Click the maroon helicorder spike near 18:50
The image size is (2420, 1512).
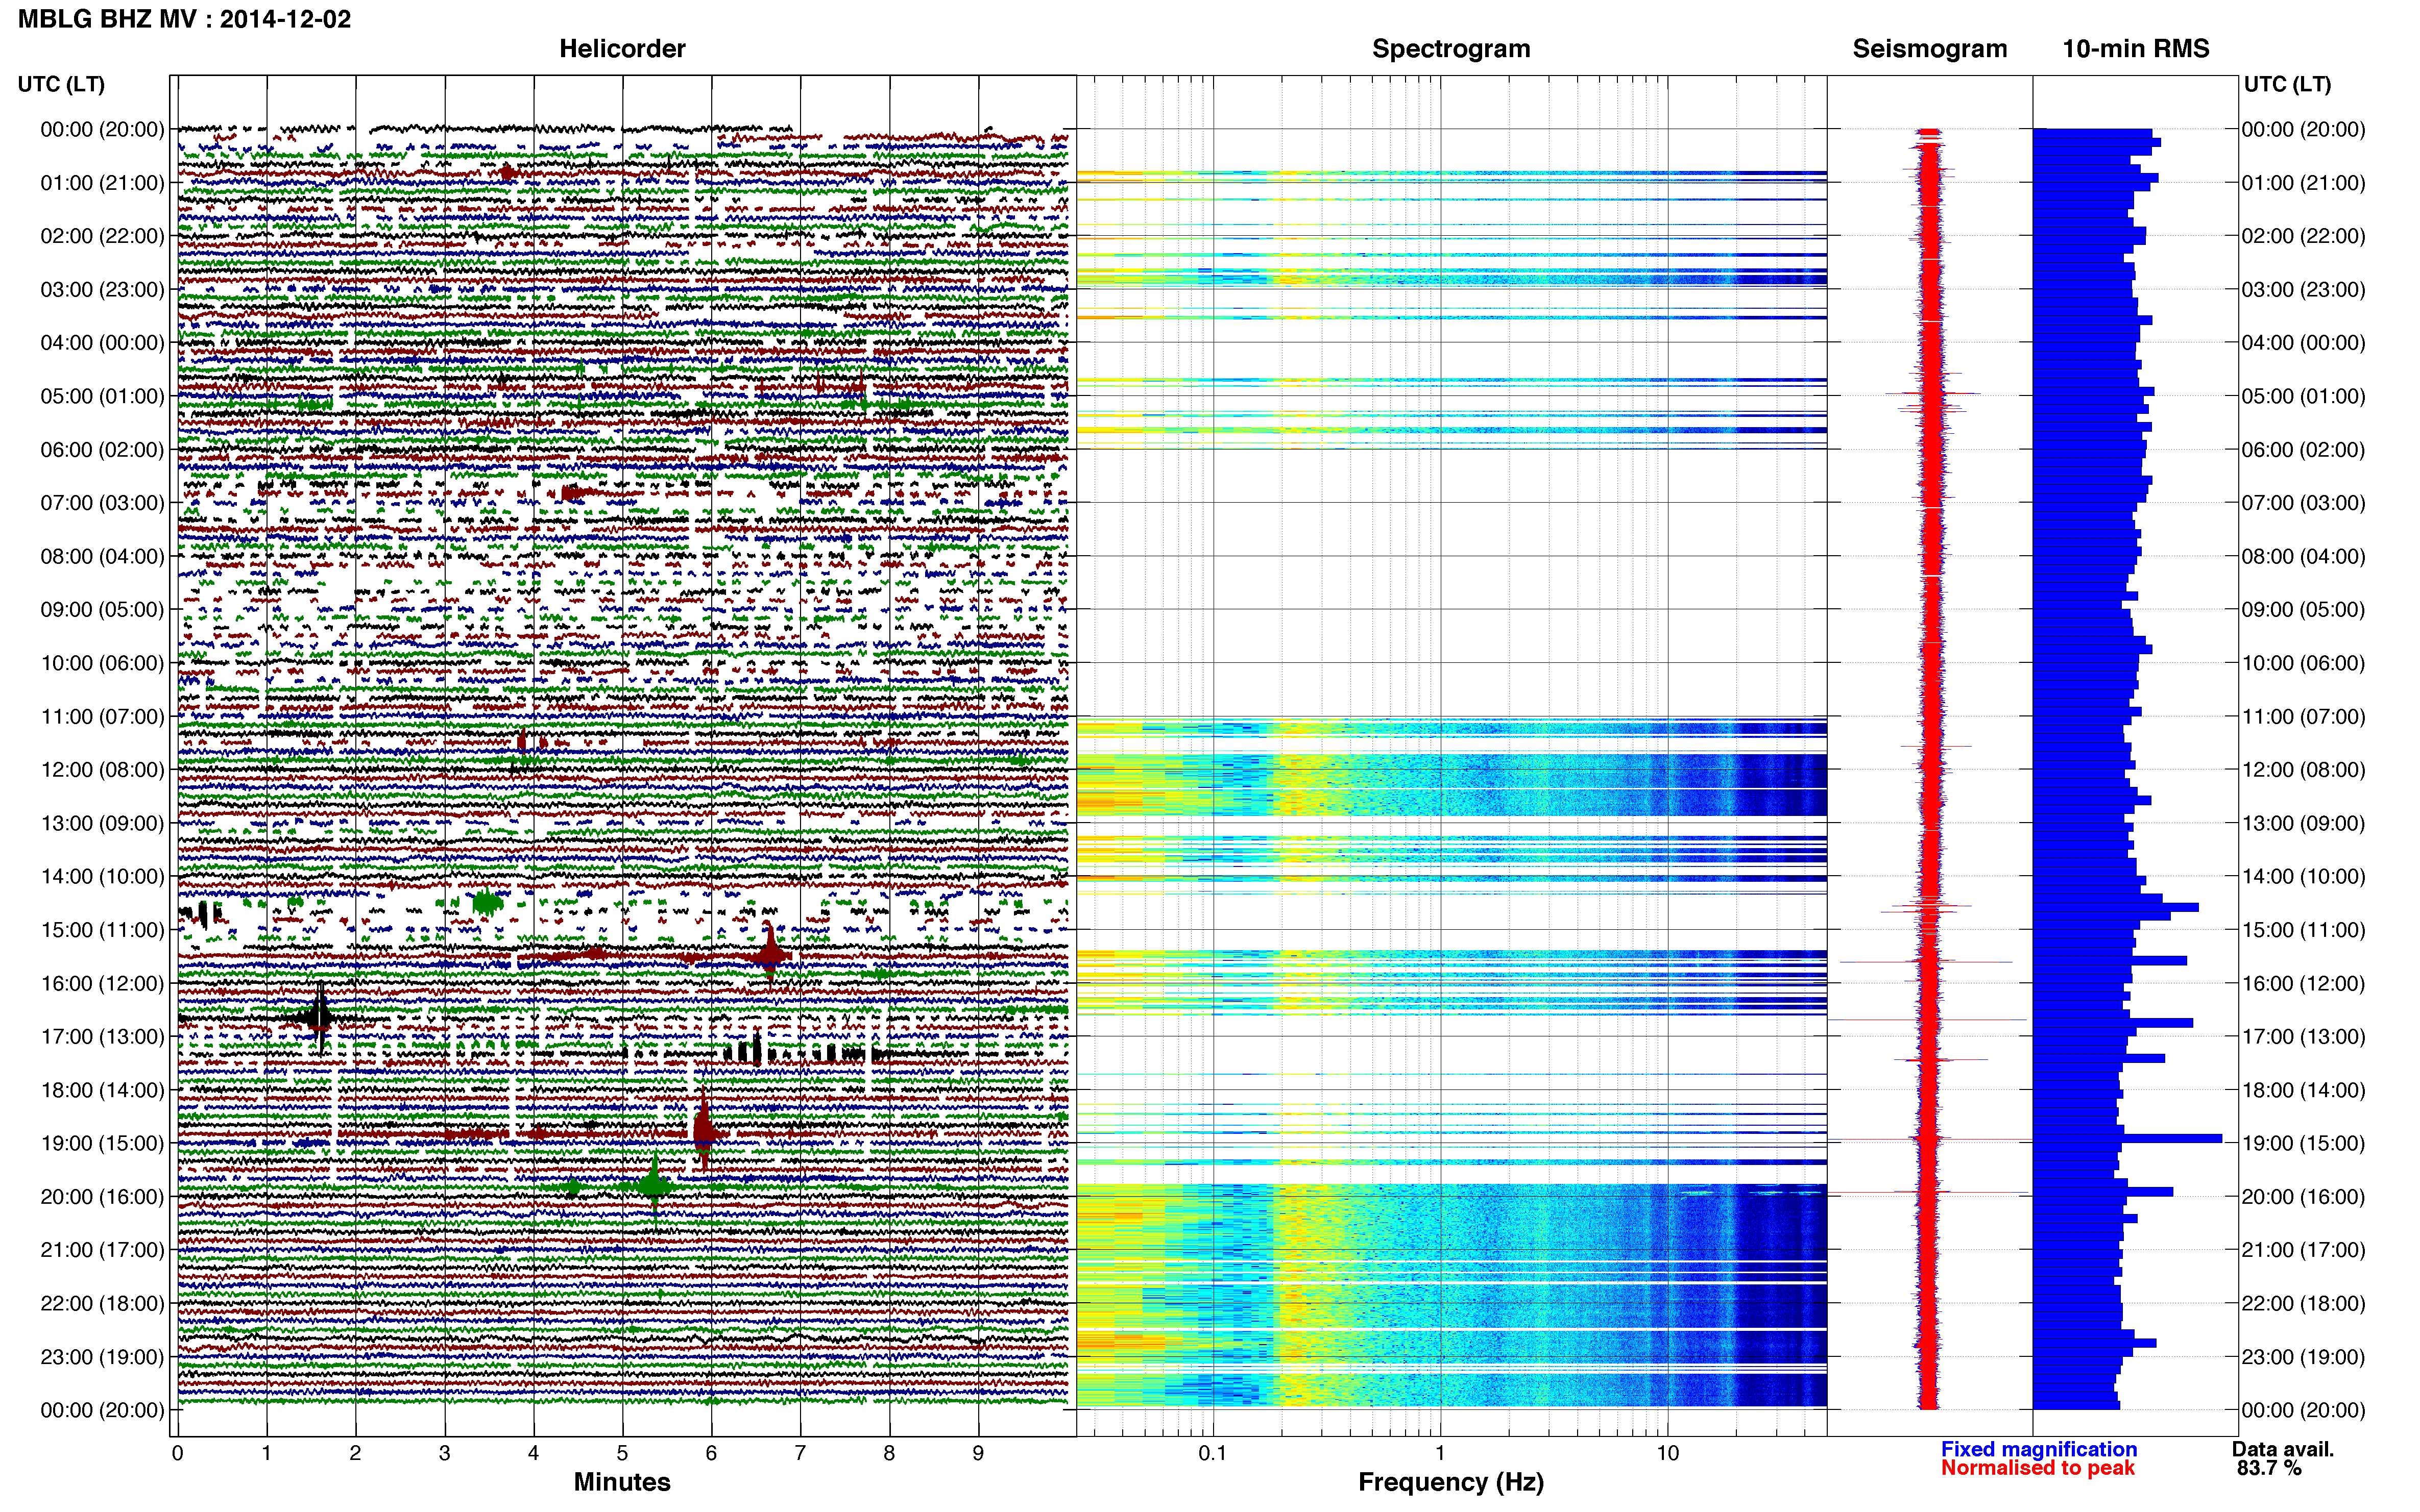pos(704,1130)
